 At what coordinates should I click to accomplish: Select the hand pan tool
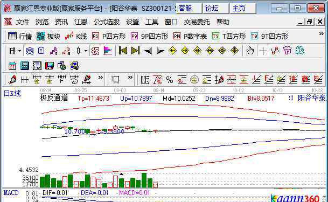(x=250, y=51)
